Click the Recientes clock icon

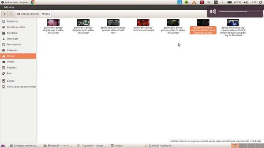tap(4, 21)
